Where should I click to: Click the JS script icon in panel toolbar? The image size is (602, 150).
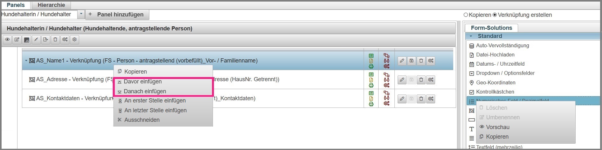coord(27,40)
